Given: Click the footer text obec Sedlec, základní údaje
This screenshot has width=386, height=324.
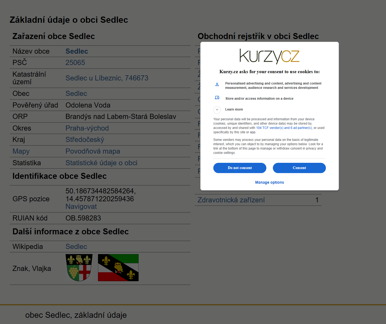Looking at the screenshot, I should pos(76,315).
